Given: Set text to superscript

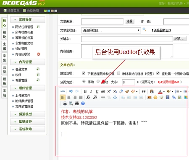Looking at the screenshot, I should click(x=109, y=91).
